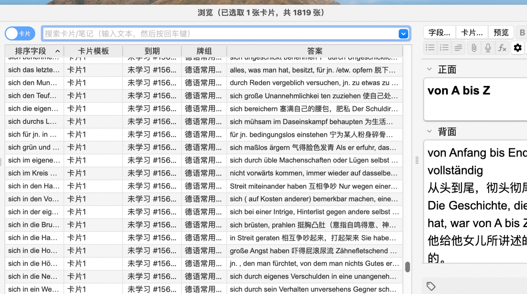This screenshot has width=527, height=294.
Task: Select the row 'sich im Kreis ...'
Action: [204, 173]
